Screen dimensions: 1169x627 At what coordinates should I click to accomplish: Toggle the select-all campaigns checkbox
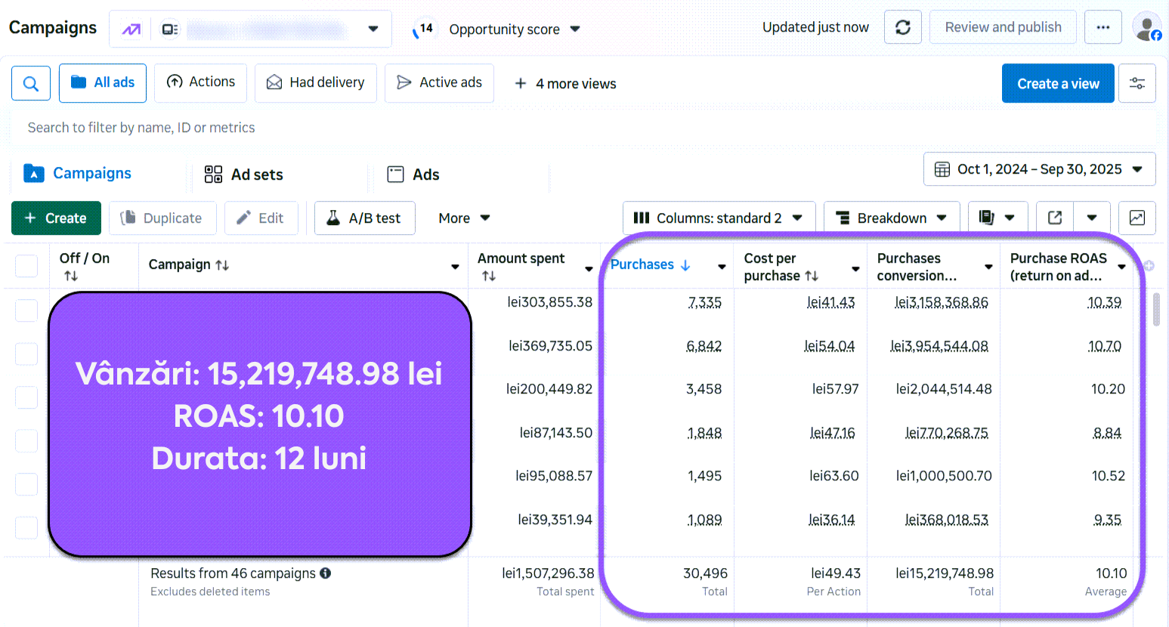(26, 266)
